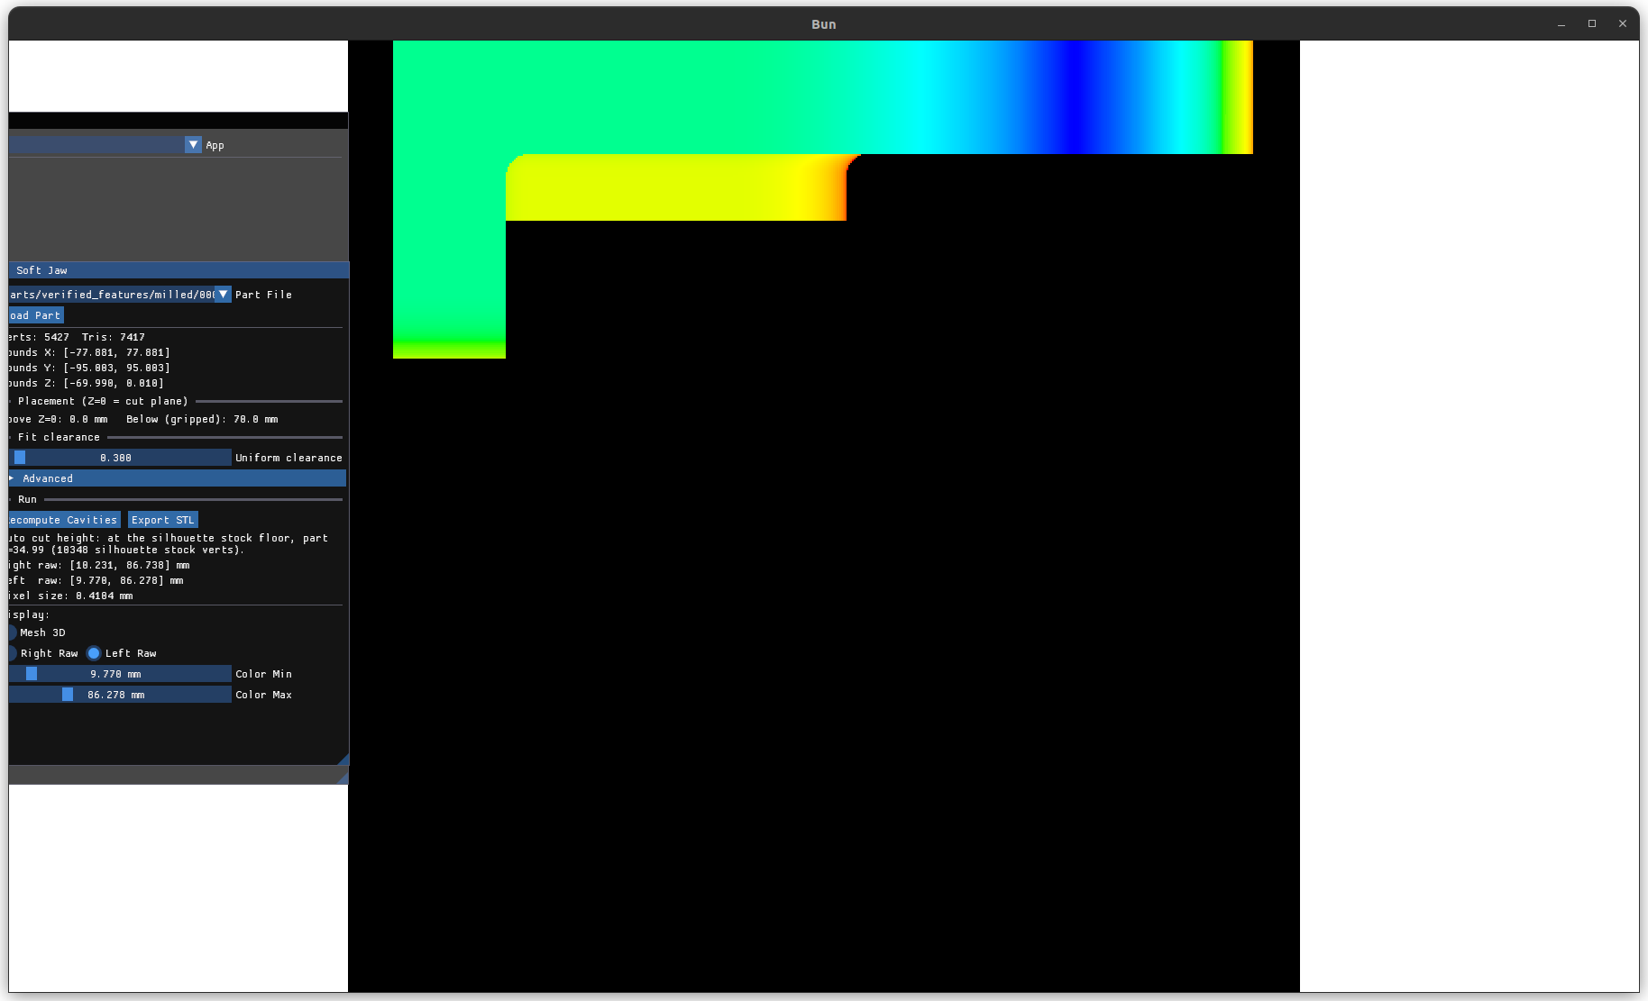This screenshot has height=1001, width=1648.
Task: Click the Load Part button
Action: click(36, 315)
